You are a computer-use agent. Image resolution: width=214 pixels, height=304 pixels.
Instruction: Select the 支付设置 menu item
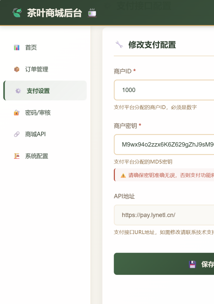45,91
